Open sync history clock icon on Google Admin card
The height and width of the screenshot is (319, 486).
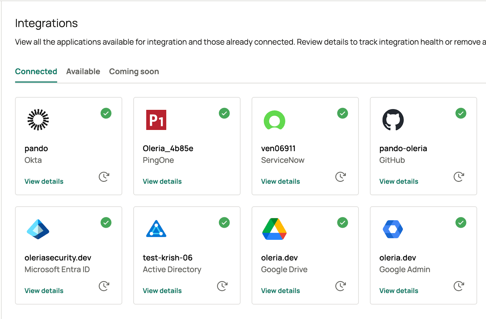tap(459, 286)
